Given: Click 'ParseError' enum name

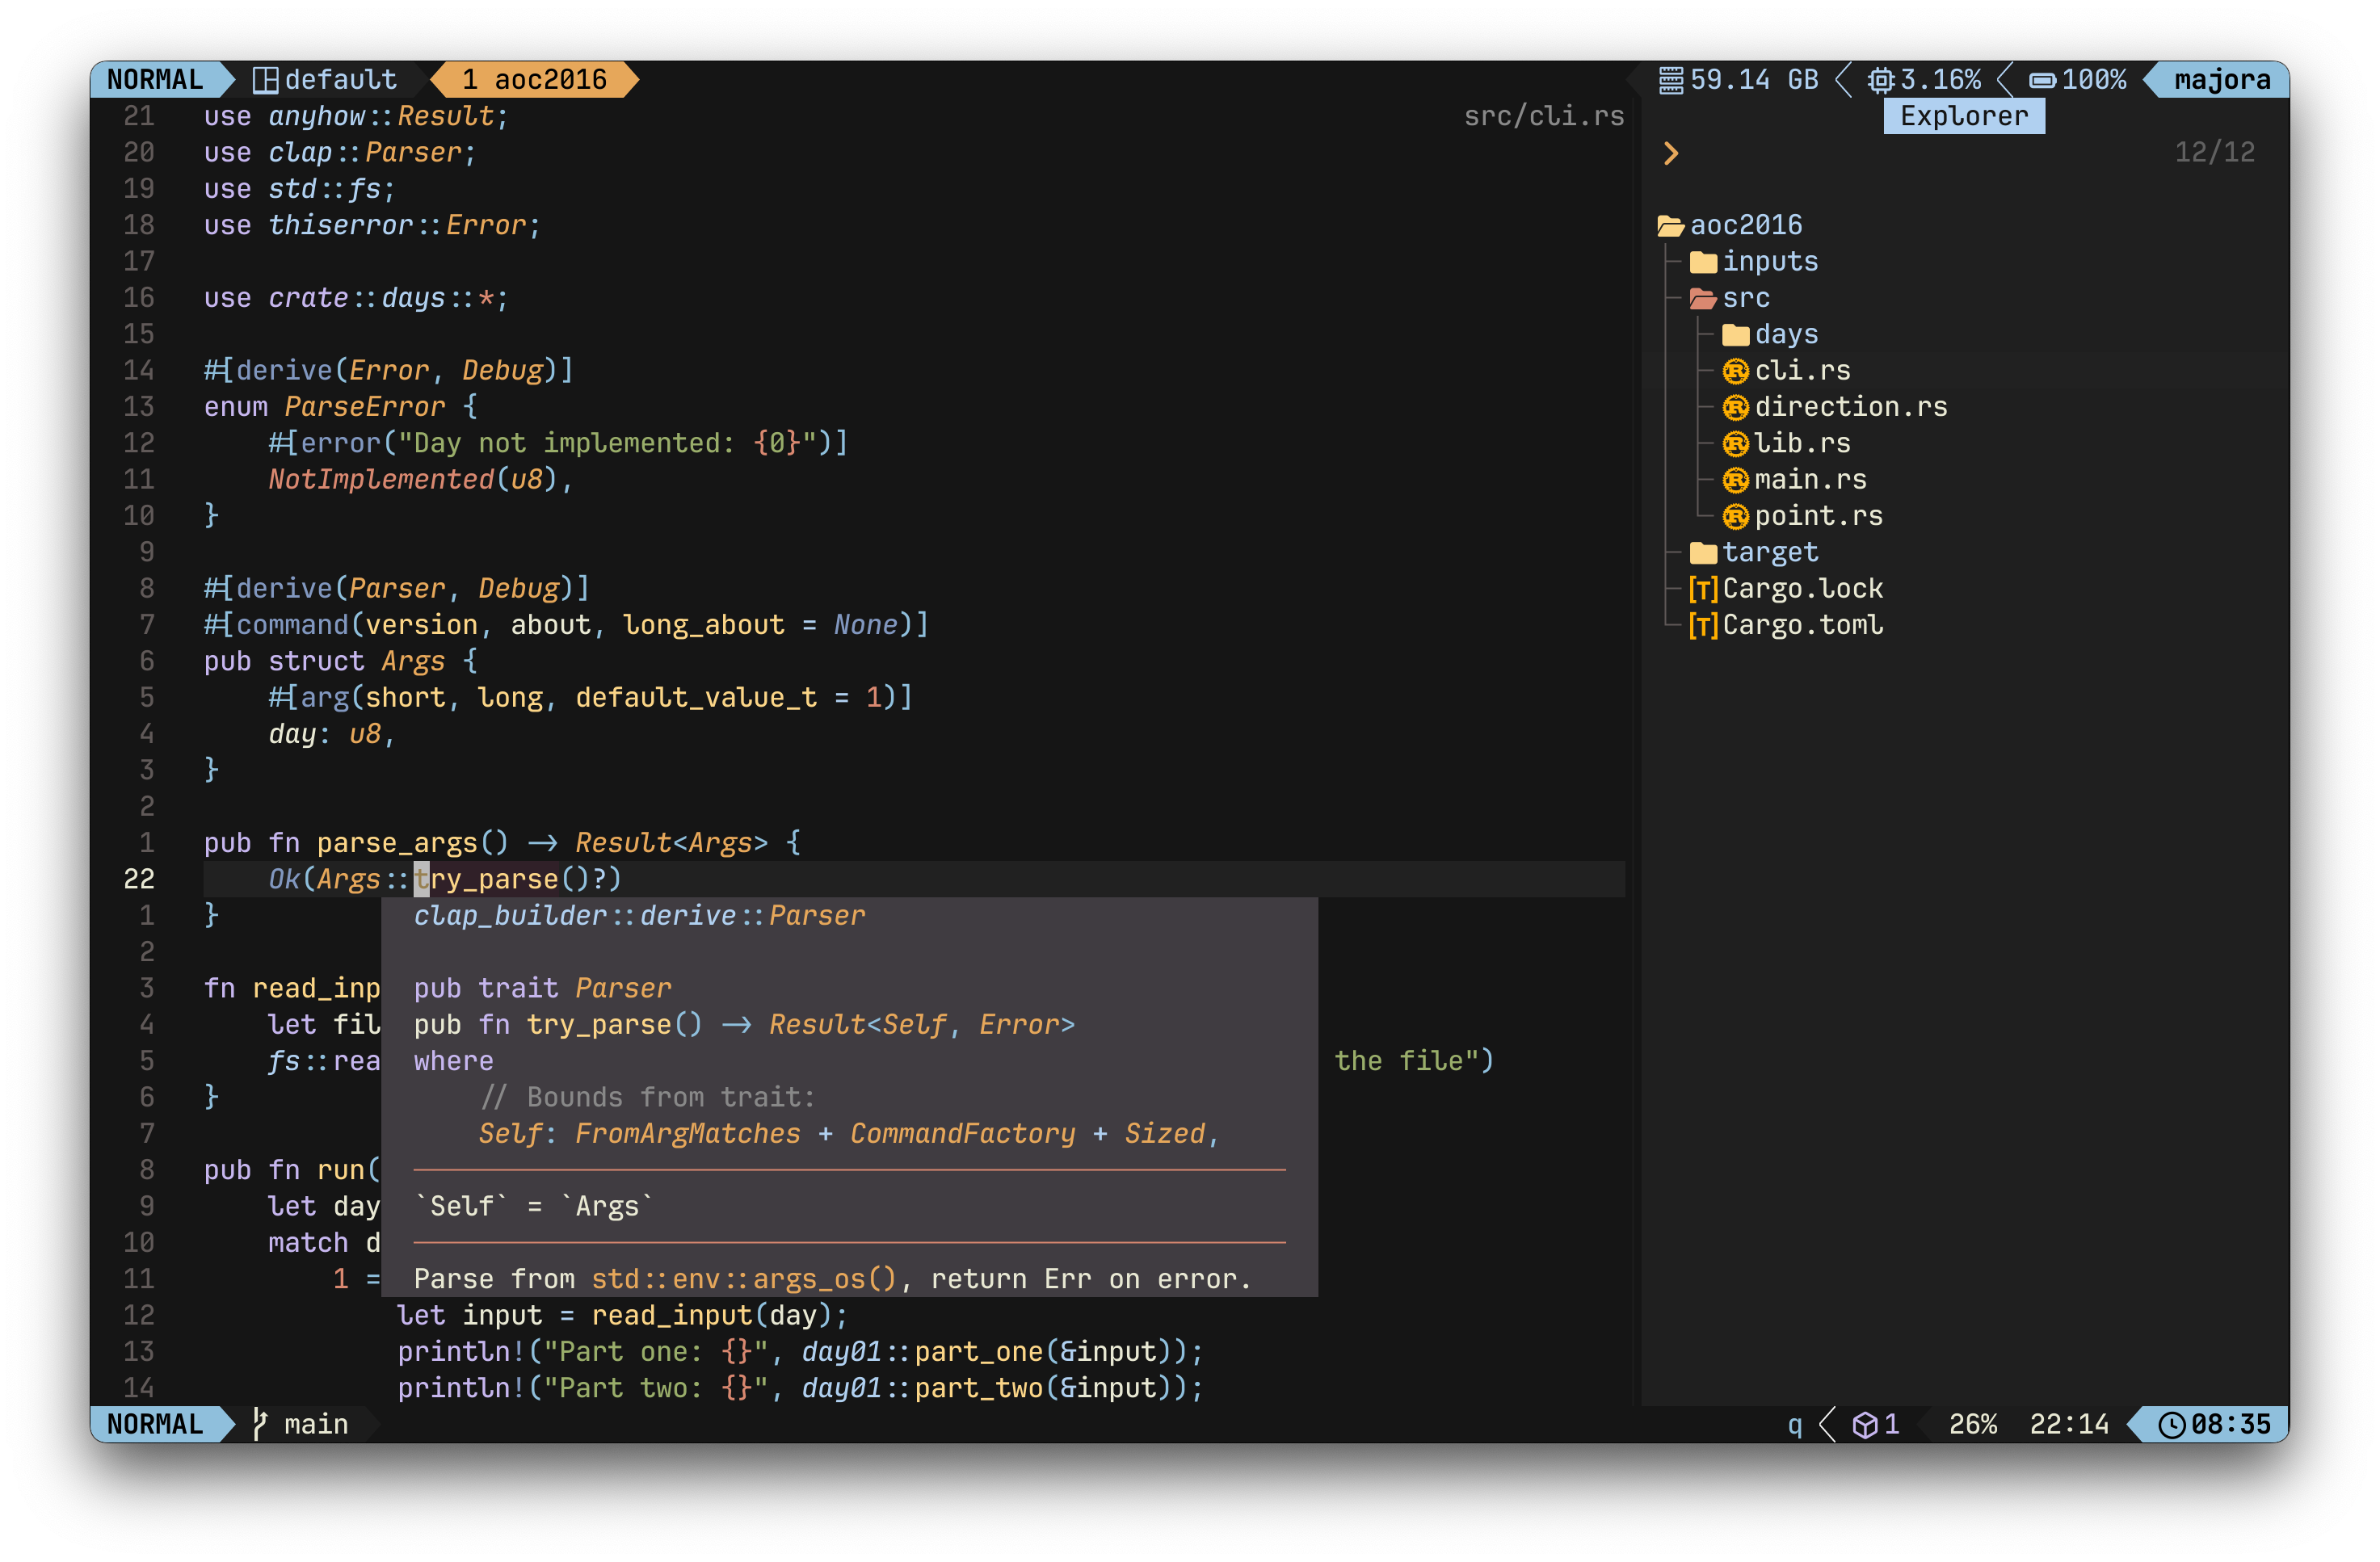Looking at the screenshot, I should coord(365,407).
